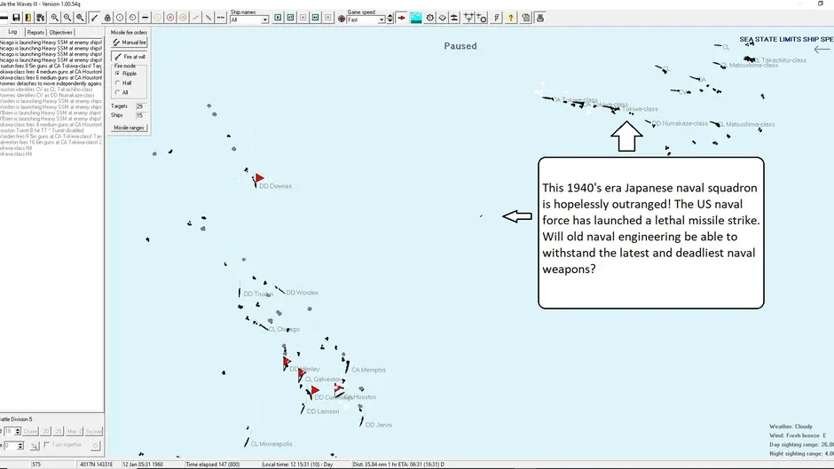Click the DD Numakaze-class enemy label

coord(680,123)
